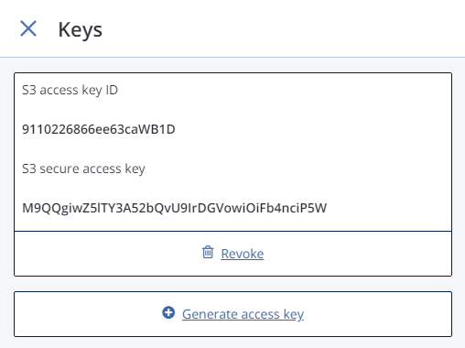Viewport: 465px width, 348px height.
Task: Click the plus circle icon beside Generate access key
Action: coord(168,312)
